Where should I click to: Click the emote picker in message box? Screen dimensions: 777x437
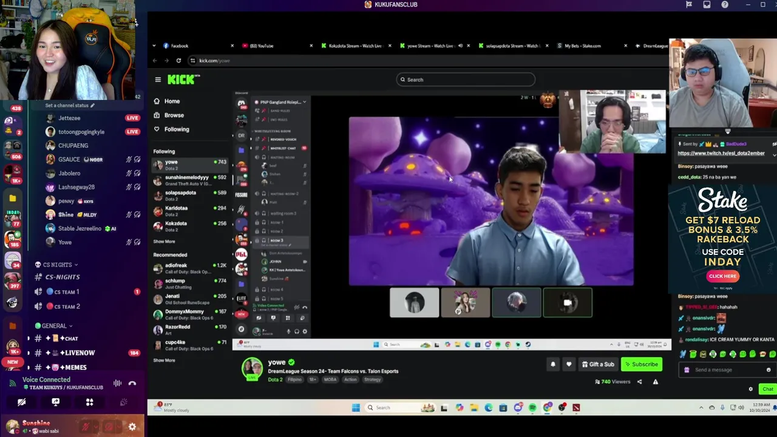[769, 370]
